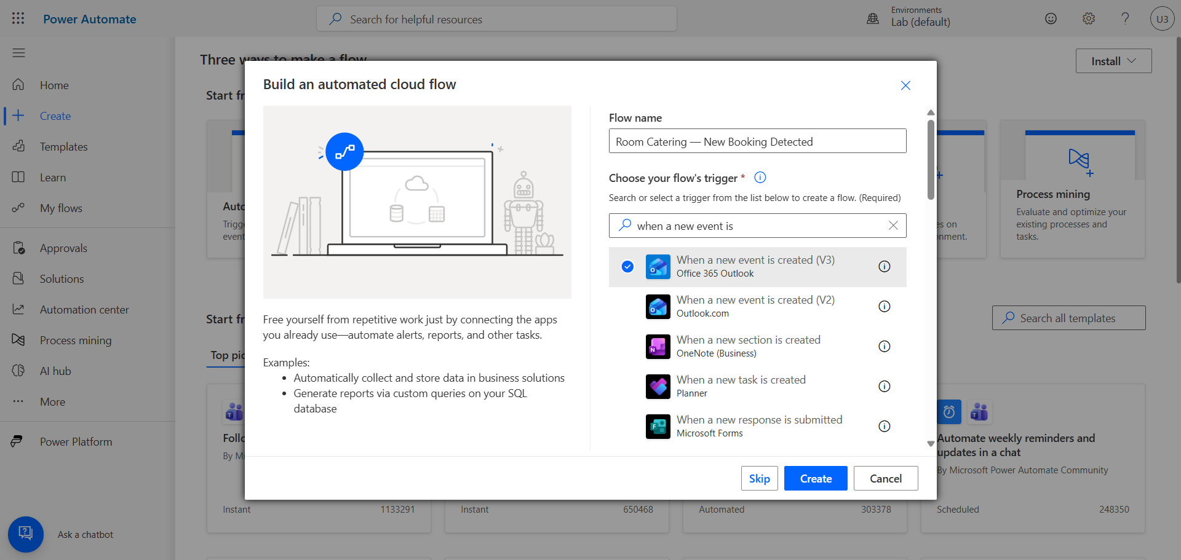Viewport: 1181px width, 560px height.
Task: Open Automation center in the sidebar
Action: tap(87, 309)
